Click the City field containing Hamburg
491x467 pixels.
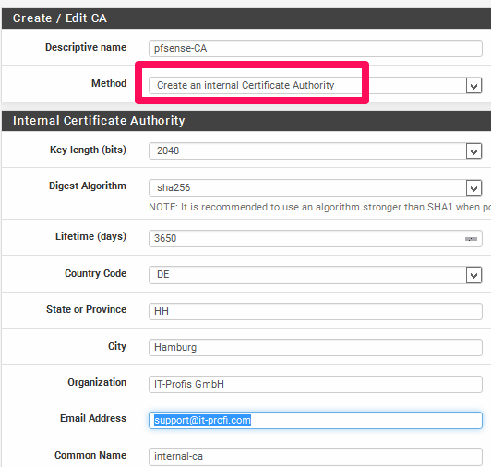tap(316, 347)
